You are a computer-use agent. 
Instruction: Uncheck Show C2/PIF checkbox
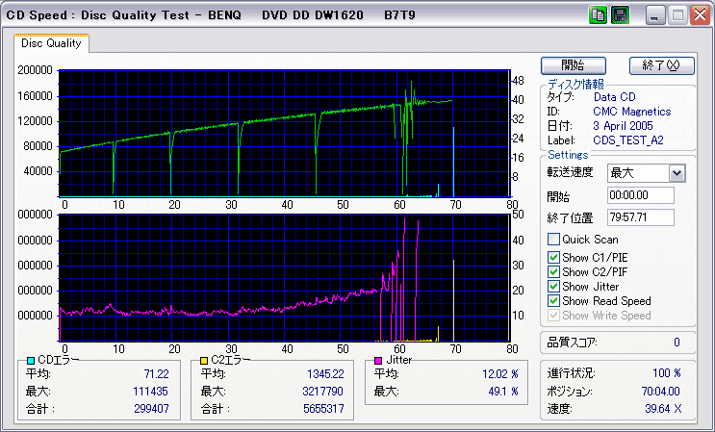pos(553,272)
